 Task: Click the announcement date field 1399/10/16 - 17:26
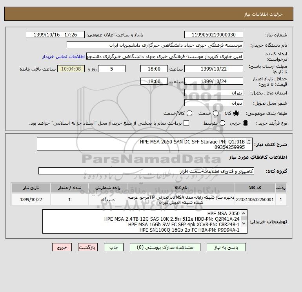pyautogui.click(x=55, y=34)
